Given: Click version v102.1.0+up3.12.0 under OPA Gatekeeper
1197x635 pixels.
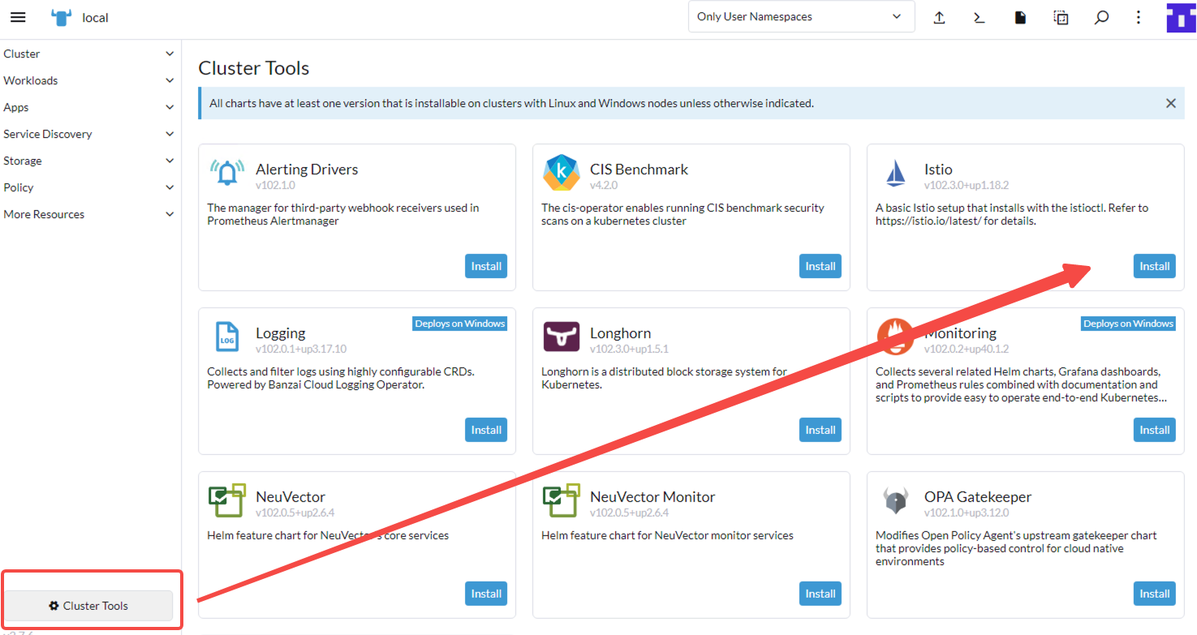Looking at the screenshot, I should pos(967,513).
